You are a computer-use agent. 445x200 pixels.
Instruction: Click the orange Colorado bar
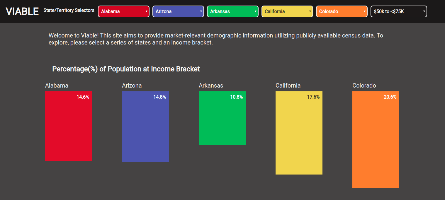coord(376,139)
